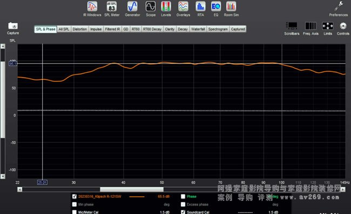Toggle the Klipsch R-121SW trace checkbox
Screen dimensions: 351x214
coord(75,196)
